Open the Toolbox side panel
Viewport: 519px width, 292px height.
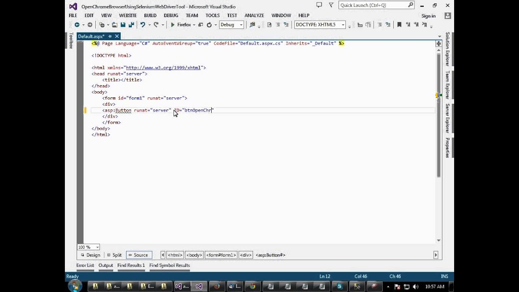(x=71, y=41)
